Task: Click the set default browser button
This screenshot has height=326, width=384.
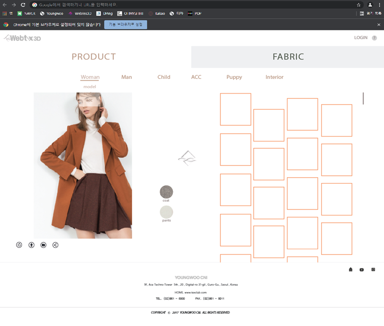Action: click(125, 24)
